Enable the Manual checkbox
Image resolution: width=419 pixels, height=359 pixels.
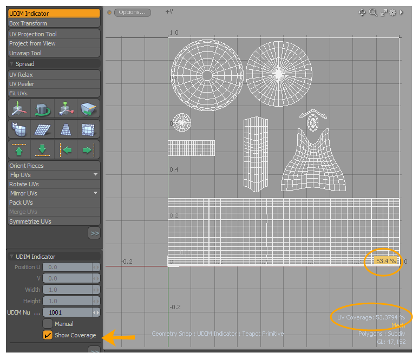(47, 324)
